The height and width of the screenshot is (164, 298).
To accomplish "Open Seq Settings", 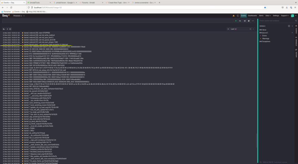I will pyautogui.click(x=276, y=16).
